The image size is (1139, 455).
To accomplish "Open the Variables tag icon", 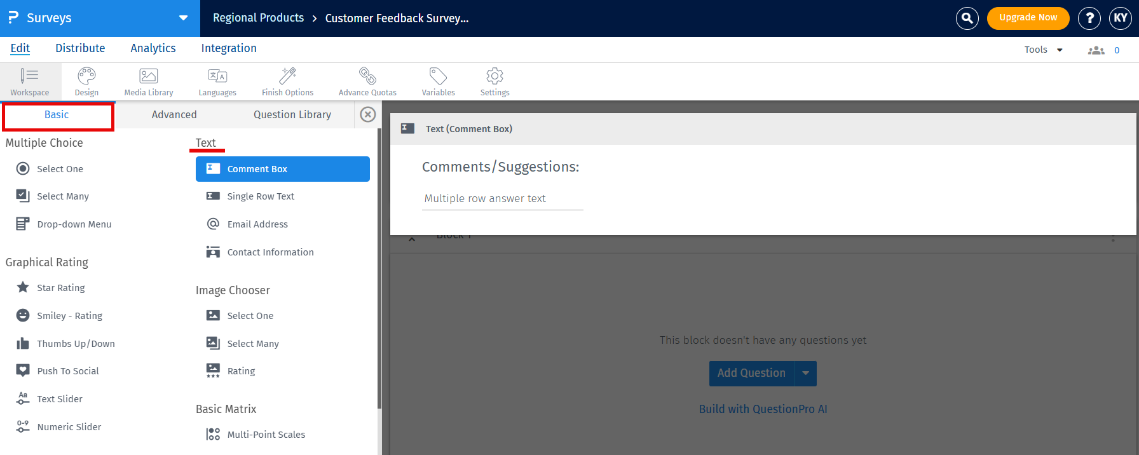I will click(x=439, y=81).
